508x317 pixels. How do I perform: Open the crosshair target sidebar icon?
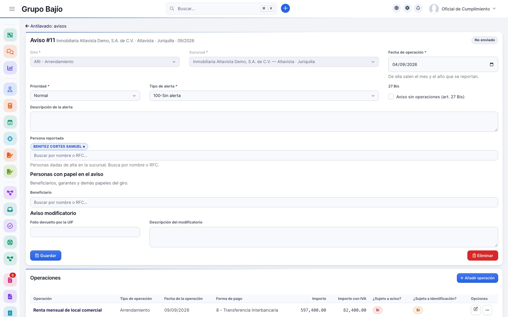pyautogui.click(x=10, y=139)
